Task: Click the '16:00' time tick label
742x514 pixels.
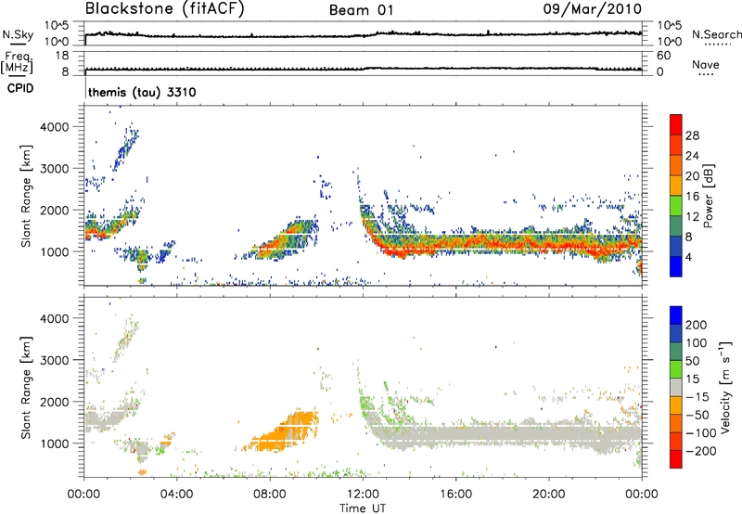Action: (455, 495)
